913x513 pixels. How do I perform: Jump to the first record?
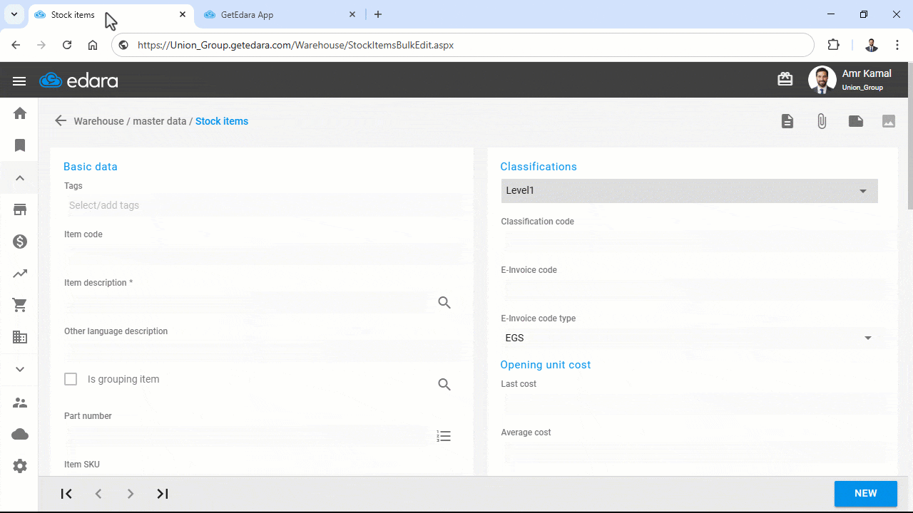click(66, 494)
